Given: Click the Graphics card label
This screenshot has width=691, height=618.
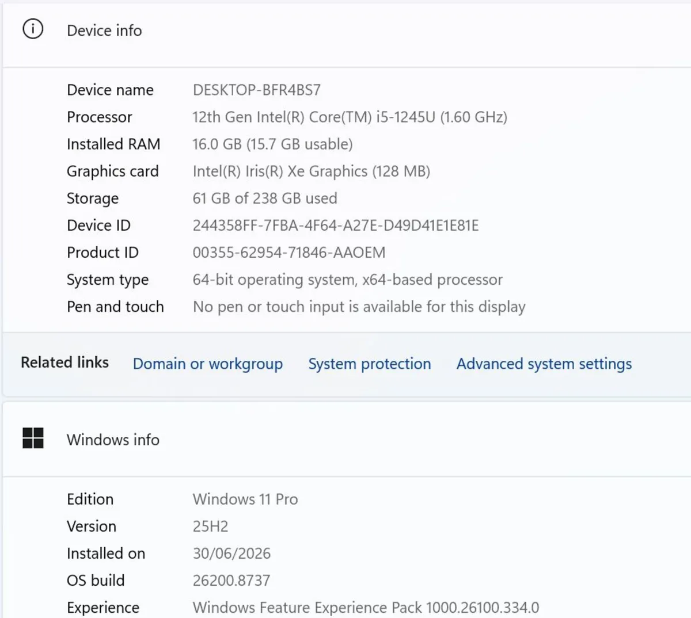Looking at the screenshot, I should [x=113, y=171].
